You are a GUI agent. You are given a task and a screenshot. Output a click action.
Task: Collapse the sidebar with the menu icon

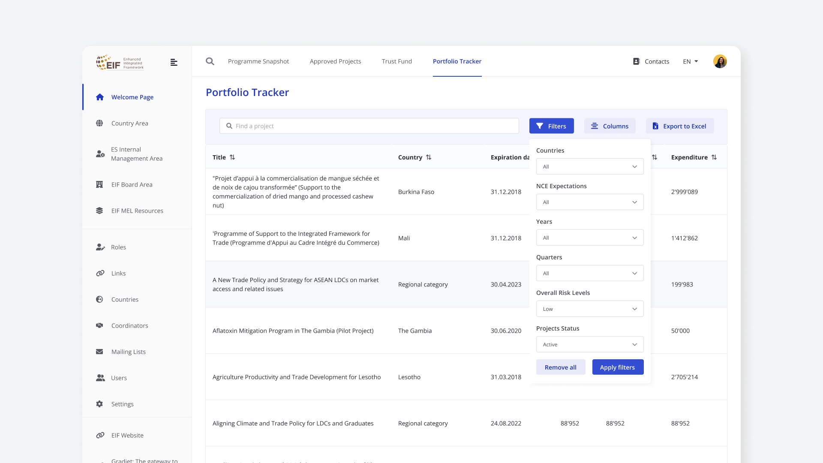(174, 63)
